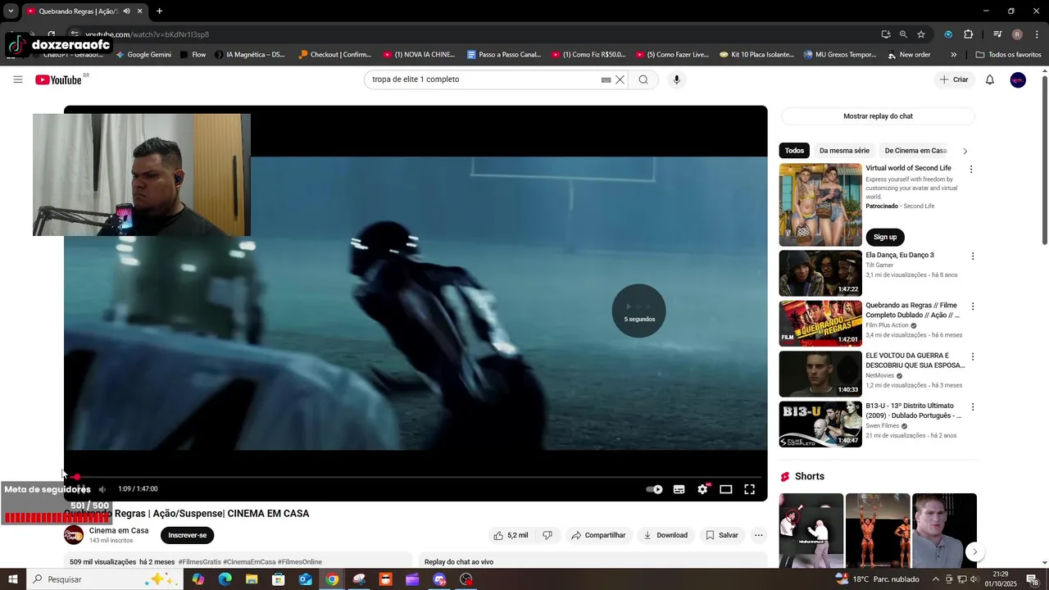This screenshot has width=1049, height=590.
Task: Open the Flow bookmark
Action: coord(193,55)
